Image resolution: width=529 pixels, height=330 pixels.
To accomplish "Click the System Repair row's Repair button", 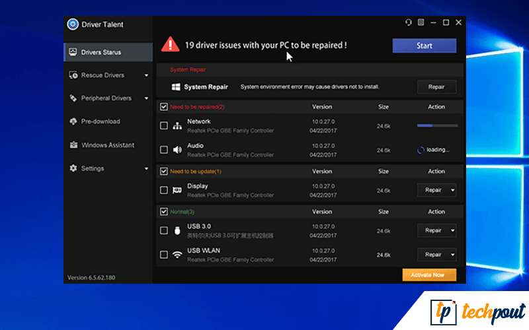I will (436, 86).
